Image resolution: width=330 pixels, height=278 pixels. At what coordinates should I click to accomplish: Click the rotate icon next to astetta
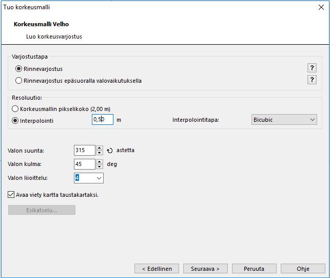[110, 151]
